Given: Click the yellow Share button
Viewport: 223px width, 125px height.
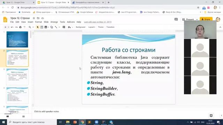Looking at the screenshot, I should point(206,19).
